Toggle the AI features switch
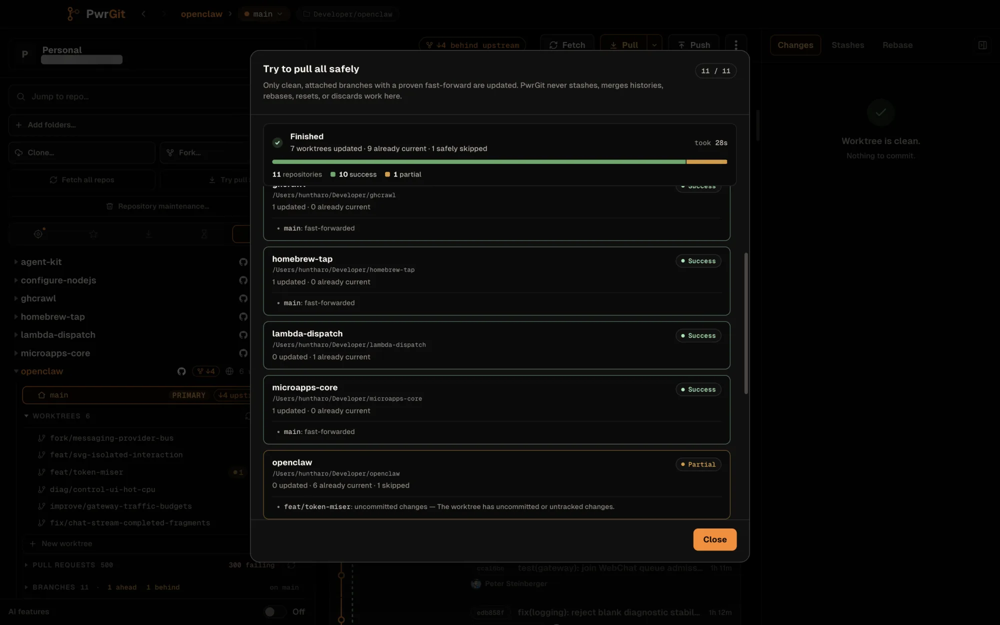 pyautogui.click(x=275, y=611)
